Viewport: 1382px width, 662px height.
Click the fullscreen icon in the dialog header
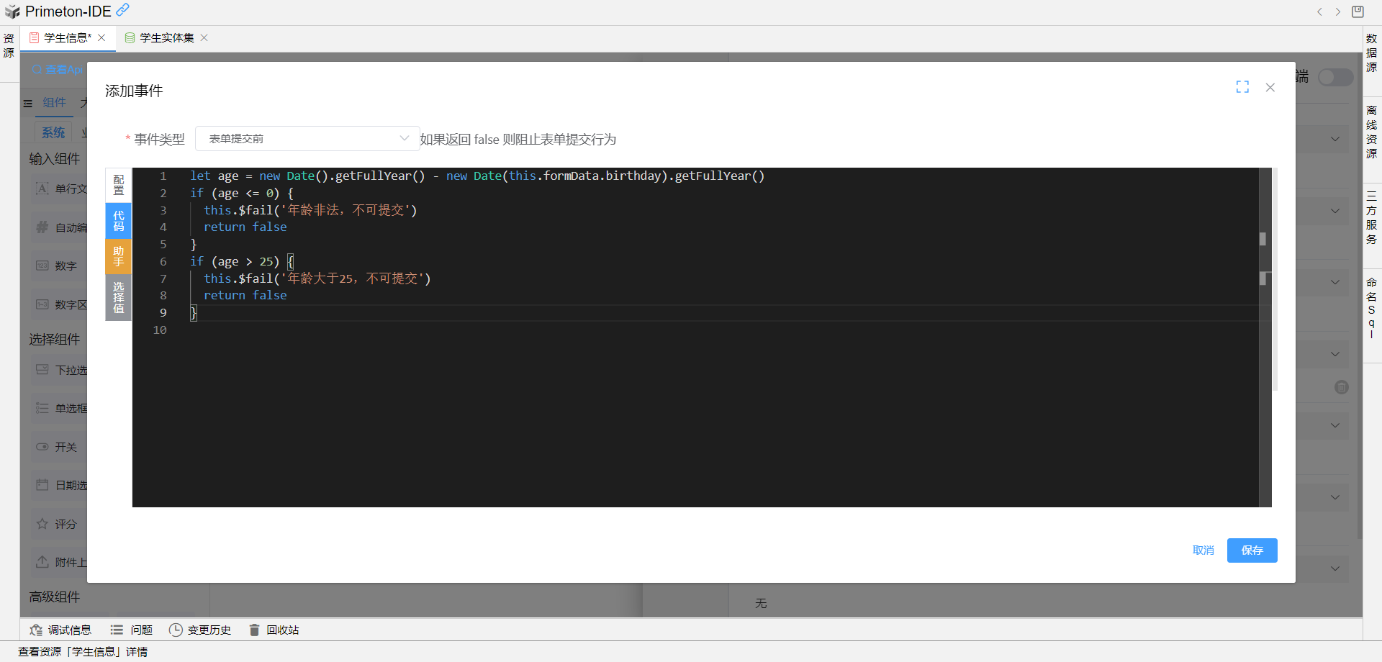pos(1242,87)
